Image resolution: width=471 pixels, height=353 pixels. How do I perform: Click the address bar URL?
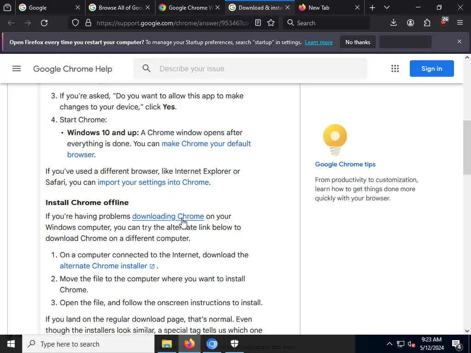[x=172, y=23]
